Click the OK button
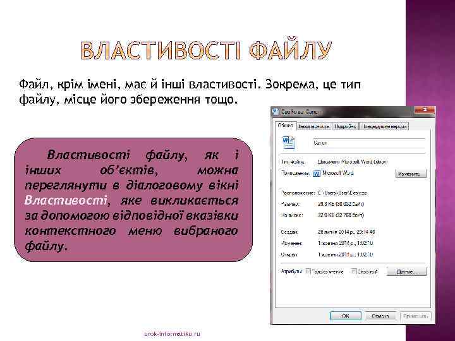455x341 pixels. pos(345,316)
